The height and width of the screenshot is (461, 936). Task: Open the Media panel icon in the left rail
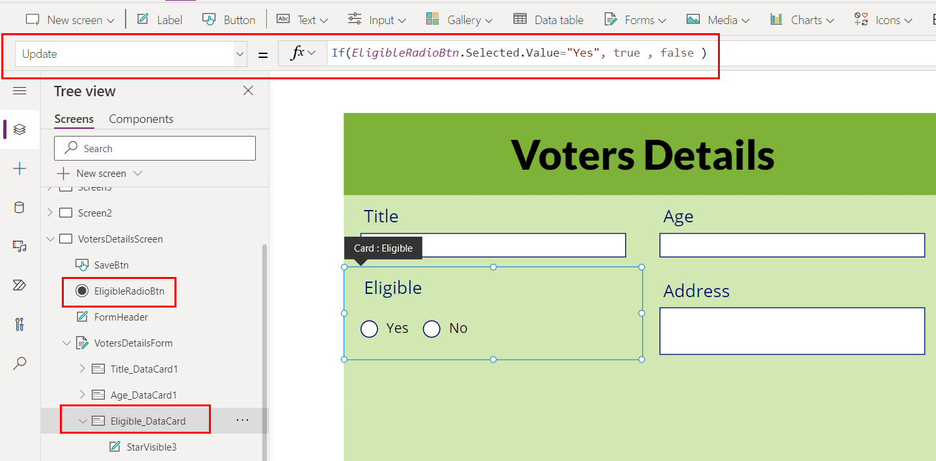coord(20,246)
